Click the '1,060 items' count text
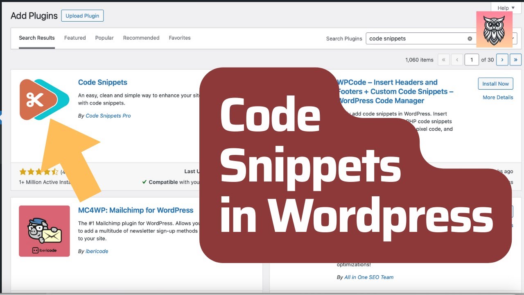The height and width of the screenshot is (295, 524). click(419, 60)
